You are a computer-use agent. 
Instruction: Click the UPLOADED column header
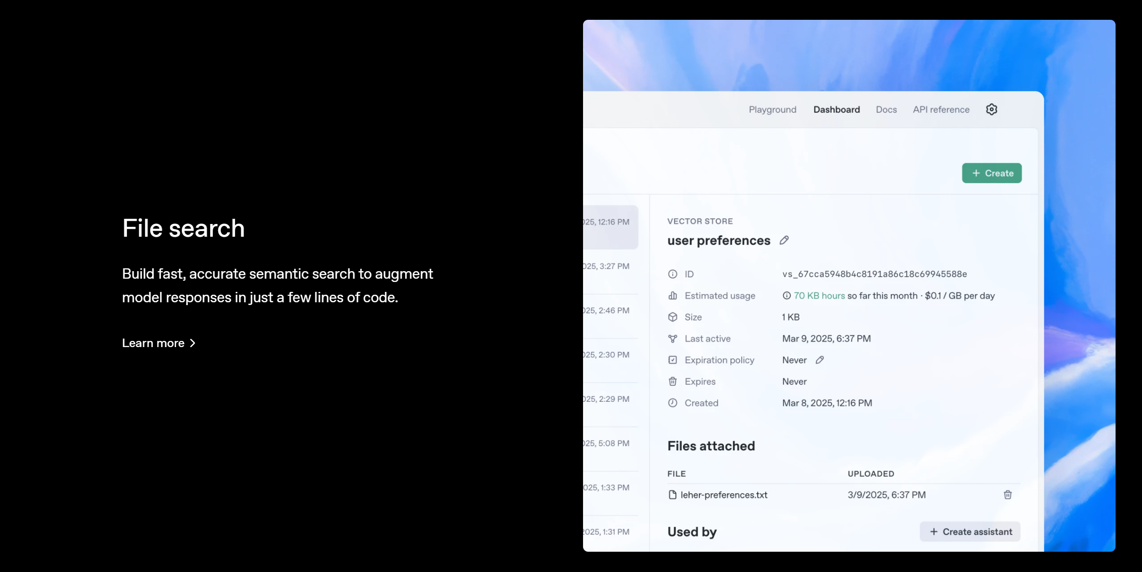871,473
